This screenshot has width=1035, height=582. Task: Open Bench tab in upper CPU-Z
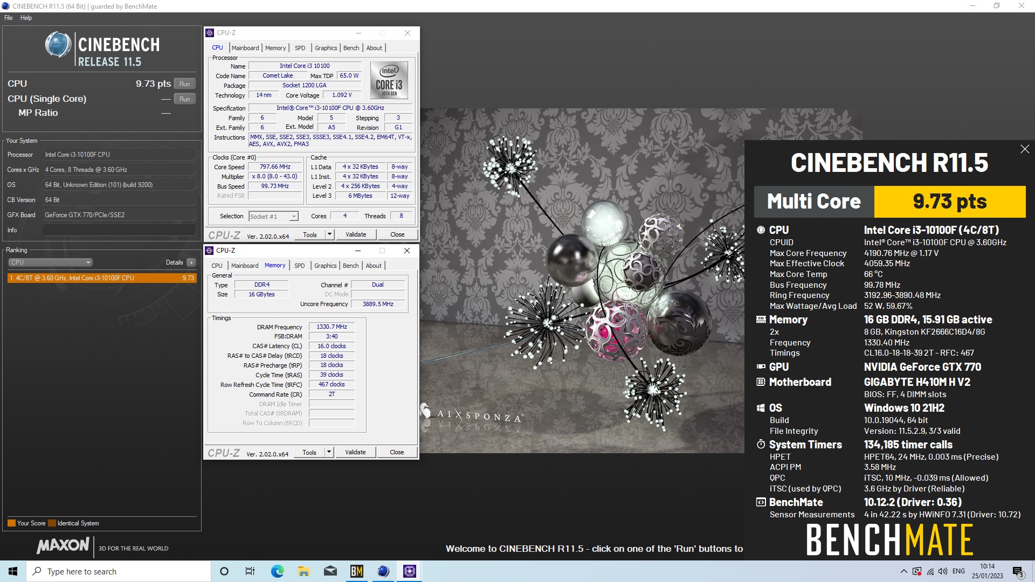point(351,48)
